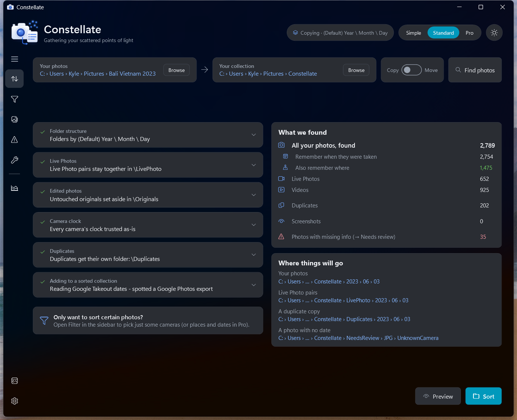
Task: Browse for Your collection folder
Action: (356, 70)
